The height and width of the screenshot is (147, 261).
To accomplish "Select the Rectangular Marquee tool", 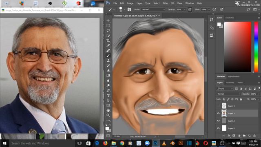I will click(108, 26).
